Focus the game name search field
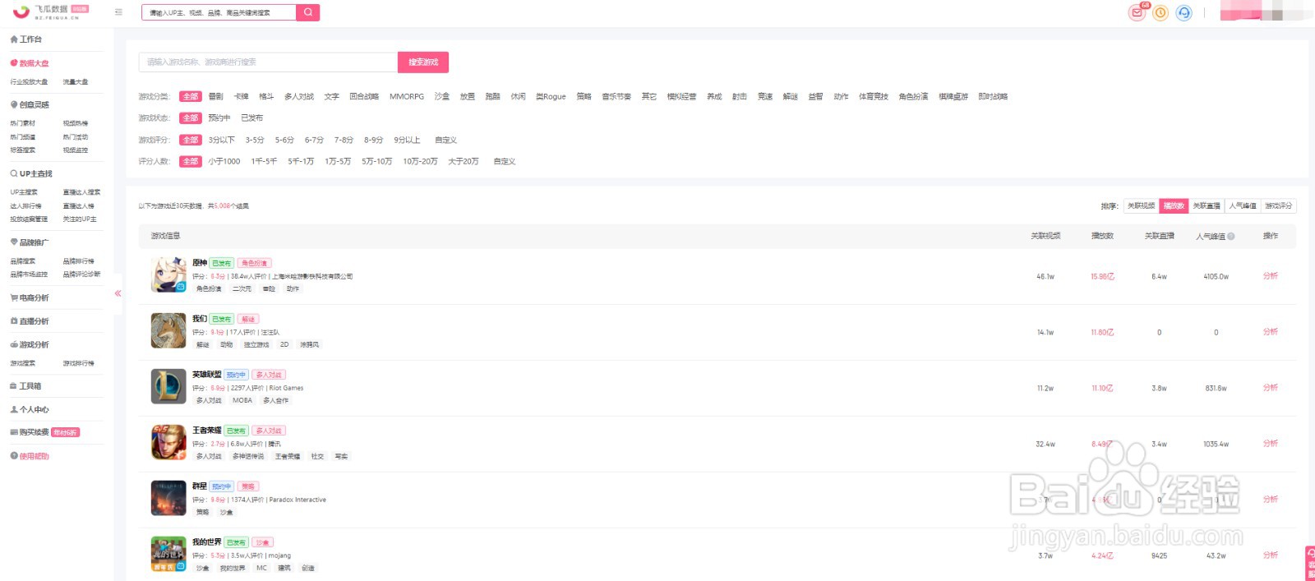Screen dimensions: 1315x581 pyautogui.click(x=268, y=62)
